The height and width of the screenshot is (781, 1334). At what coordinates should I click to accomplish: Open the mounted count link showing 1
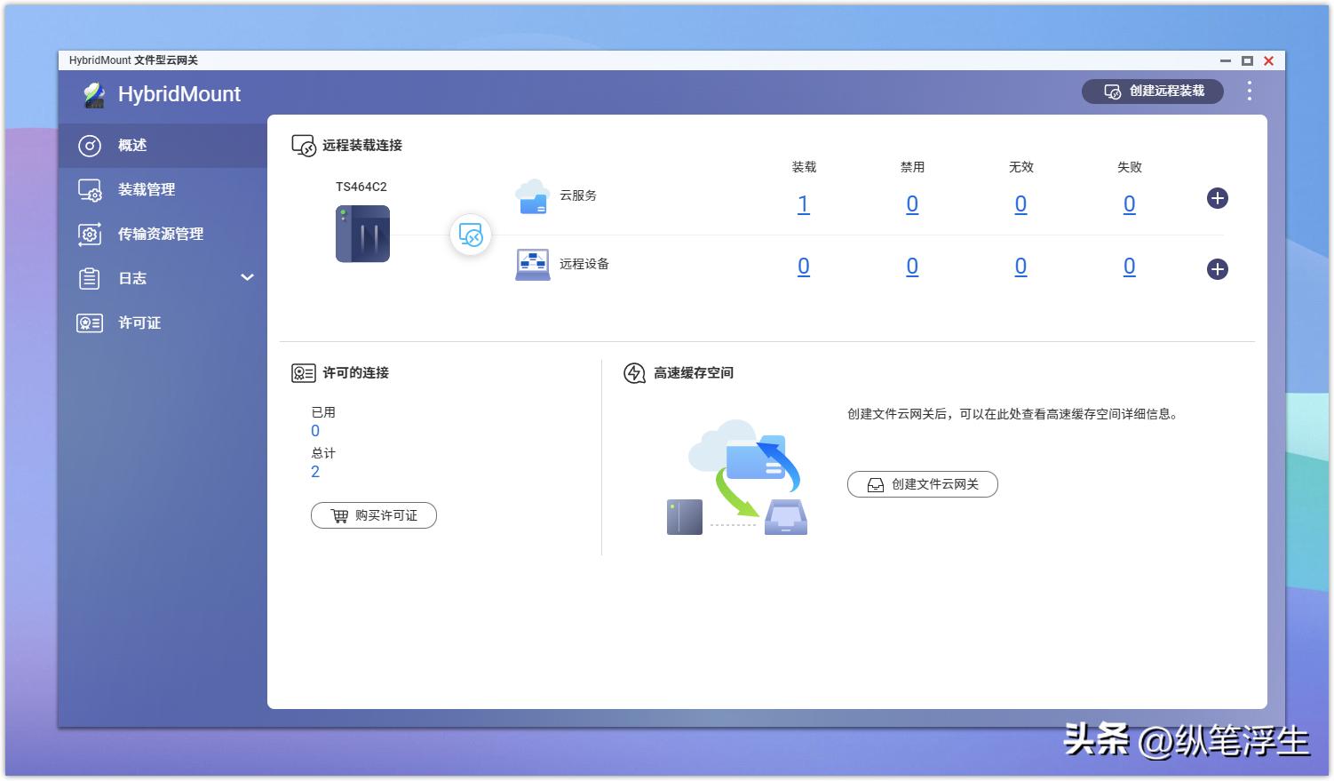pyautogui.click(x=804, y=203)
